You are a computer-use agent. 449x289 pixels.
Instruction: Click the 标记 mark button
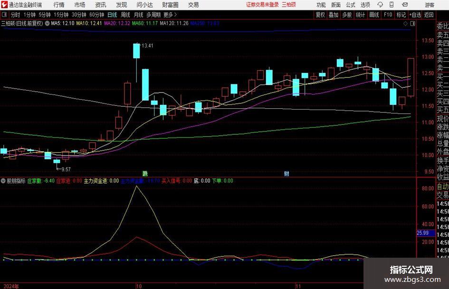click(401, 15)
